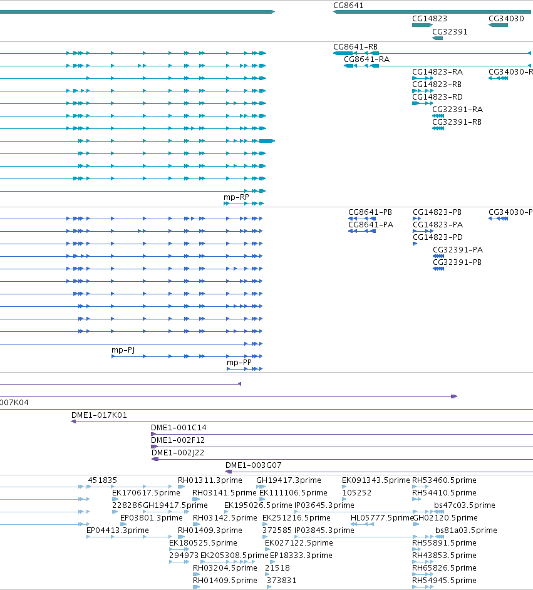Open transcript CG14823-RD

tap(423, 103)
